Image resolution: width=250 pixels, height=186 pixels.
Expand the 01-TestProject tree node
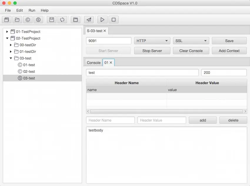(x=7, y=32)
